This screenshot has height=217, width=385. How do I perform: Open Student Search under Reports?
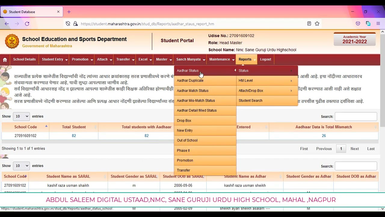coord(267,100)
